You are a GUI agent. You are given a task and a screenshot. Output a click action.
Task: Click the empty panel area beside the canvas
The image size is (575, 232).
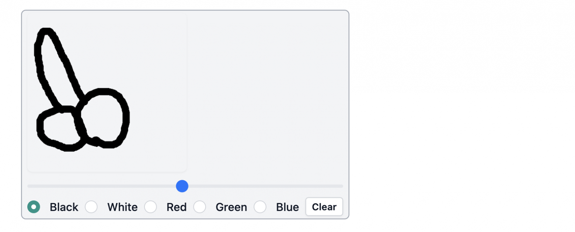pos(265,92)
